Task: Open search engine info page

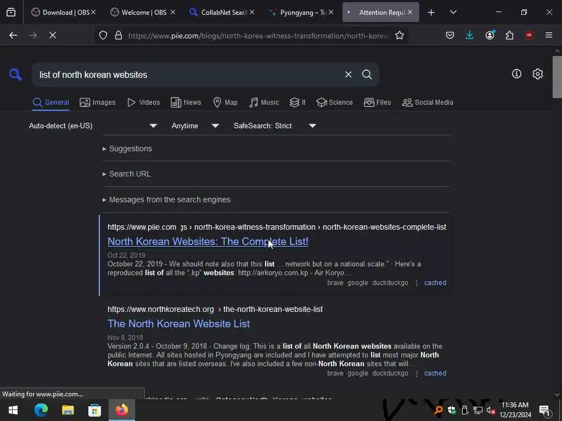Action: pyautogui.click(x=516, y=74)
